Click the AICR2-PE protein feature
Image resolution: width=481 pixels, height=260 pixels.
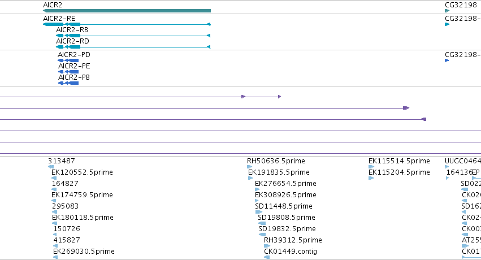tap(68, 72)
